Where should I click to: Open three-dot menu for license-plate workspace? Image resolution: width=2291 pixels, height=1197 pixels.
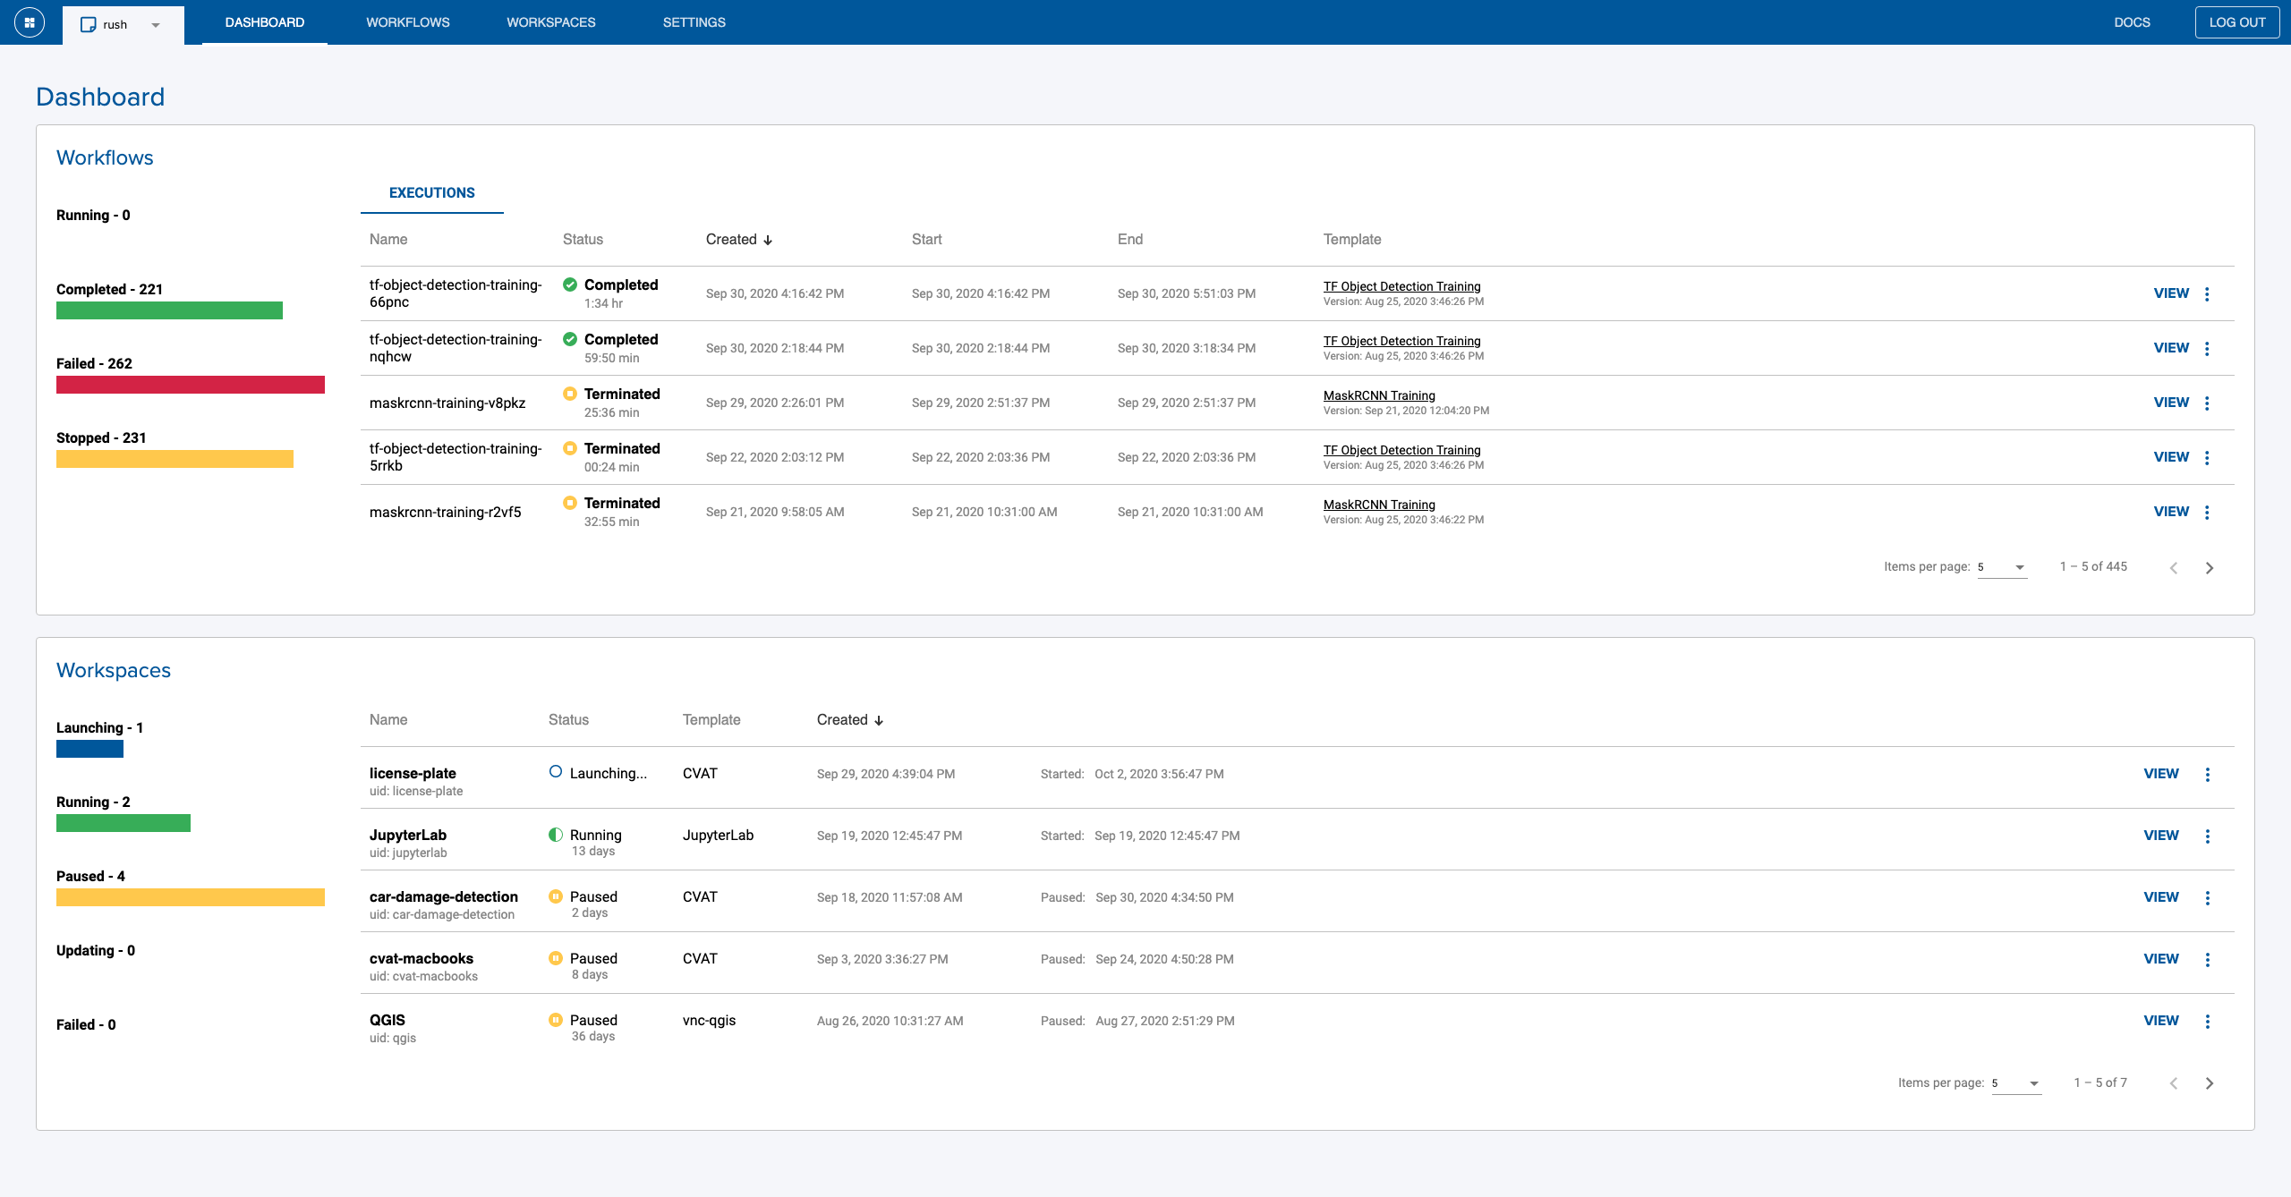click(x=2207, y=775)
